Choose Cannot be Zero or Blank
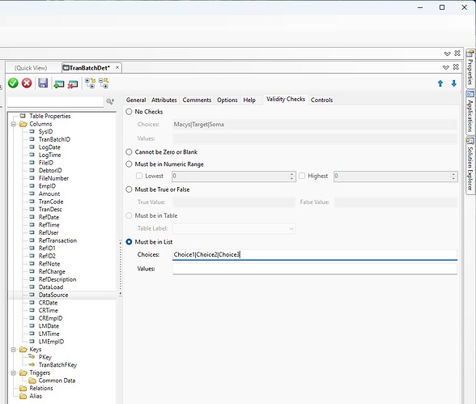 pos(129,151)
